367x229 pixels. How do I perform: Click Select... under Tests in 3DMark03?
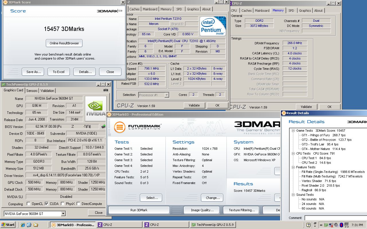[151, 198]
